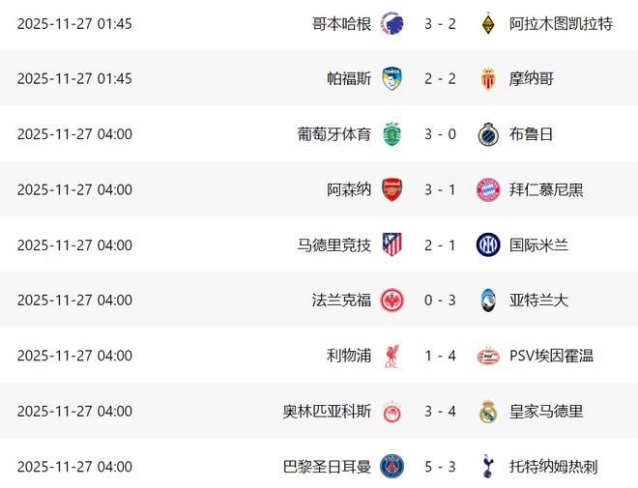Click the 3 - 2 score for 哥本哈根 match
This screenshot has height=488, width=638.
coord(439,23)
